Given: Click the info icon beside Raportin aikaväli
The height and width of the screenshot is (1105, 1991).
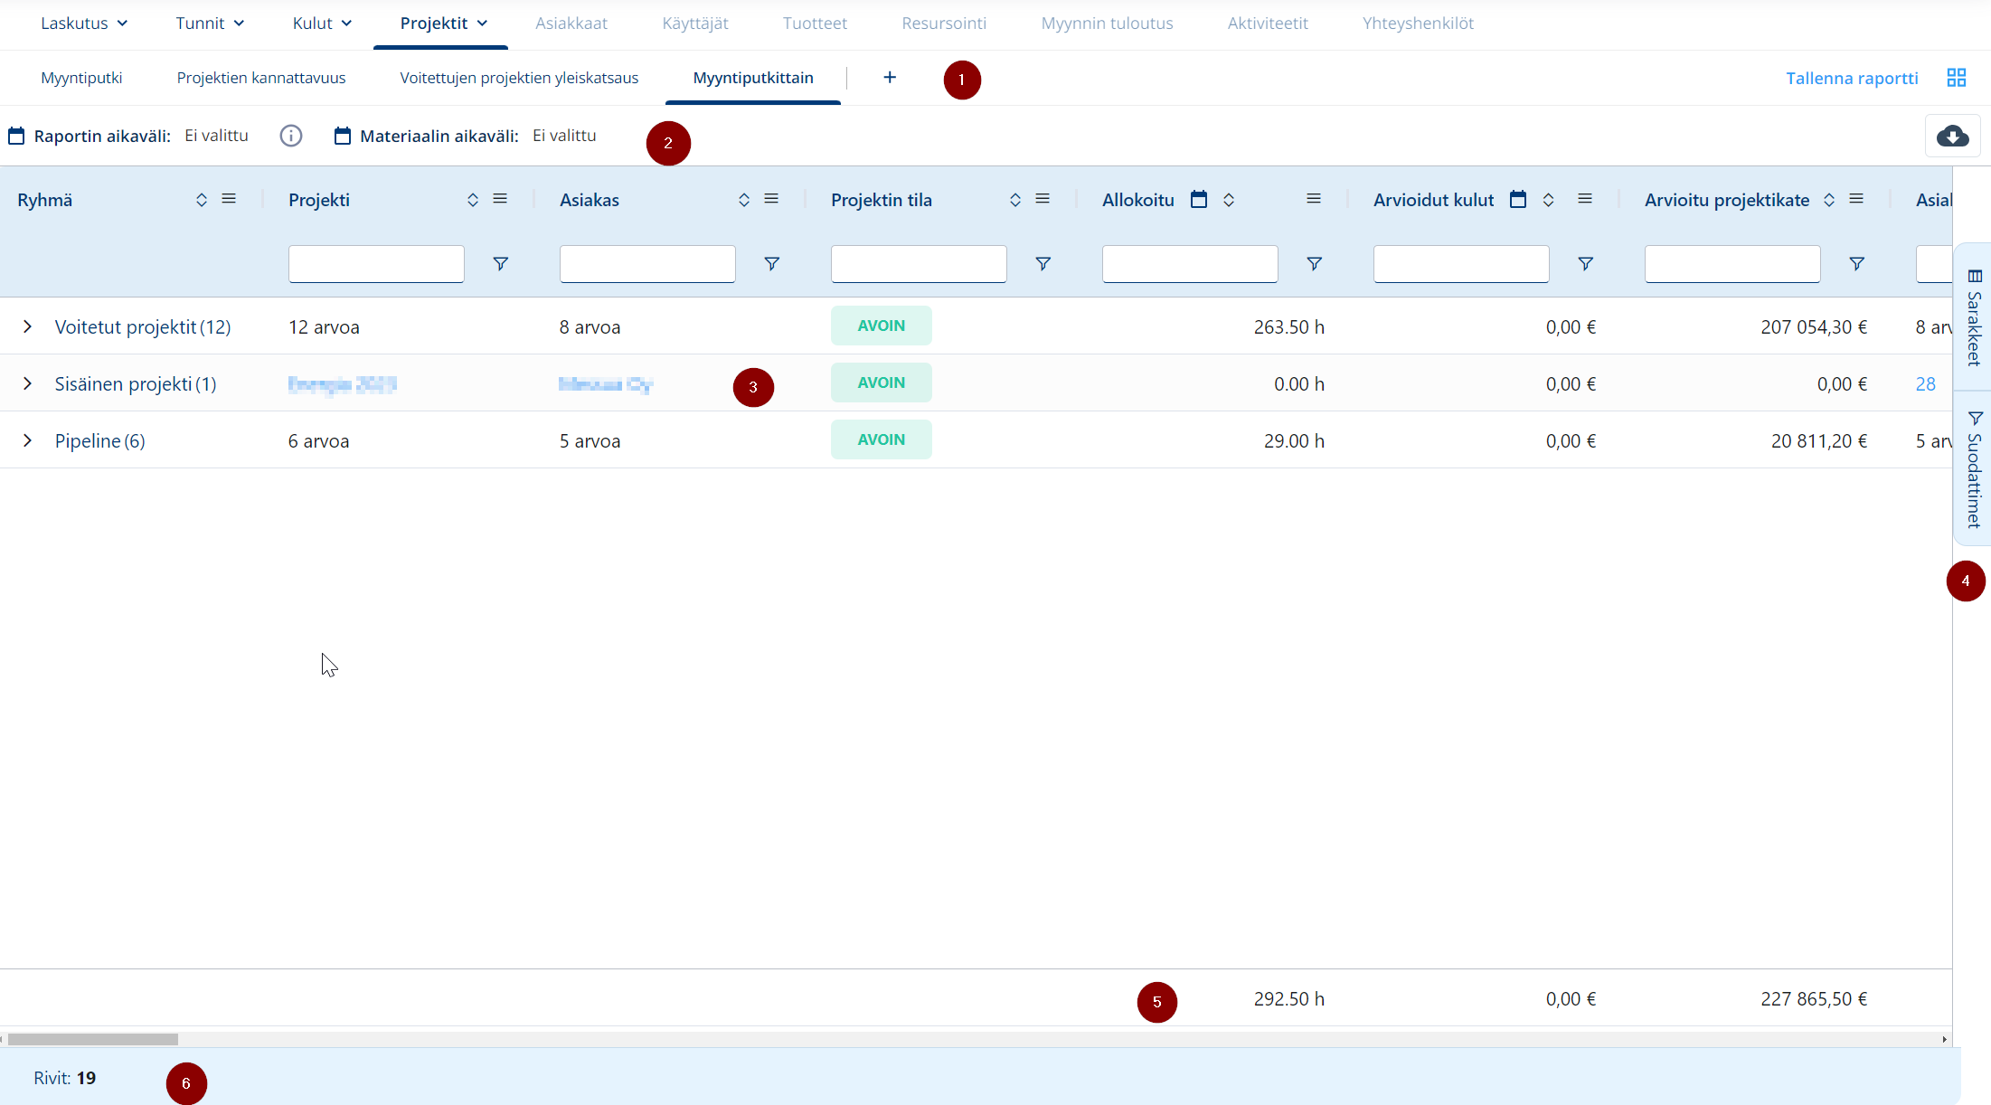Looking at the screenshot, I should coord(290,136).
